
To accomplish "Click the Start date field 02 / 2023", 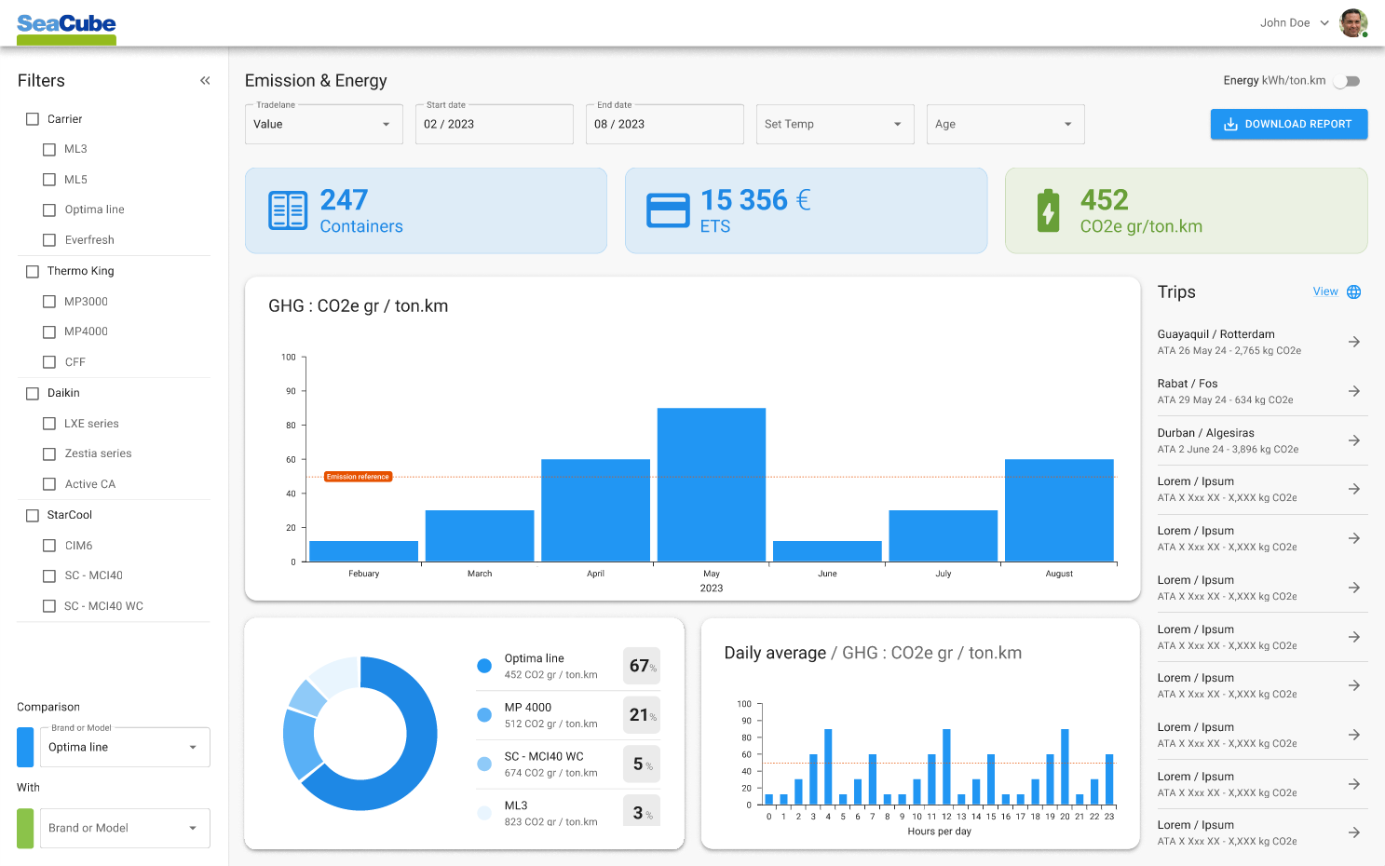I will [494, 124].
